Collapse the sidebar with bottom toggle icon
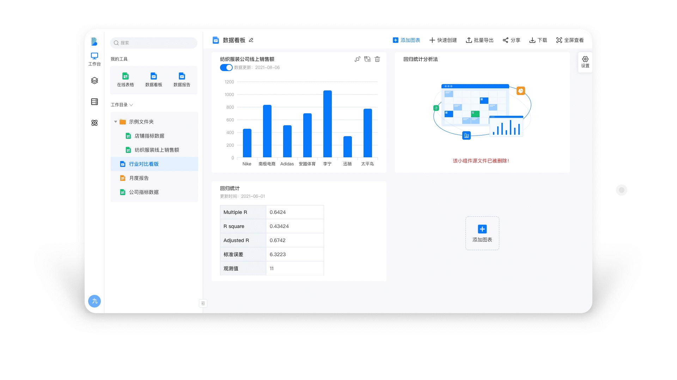 [203, 303]
